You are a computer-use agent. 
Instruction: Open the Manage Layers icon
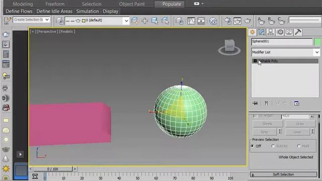[x=59, y=21]
